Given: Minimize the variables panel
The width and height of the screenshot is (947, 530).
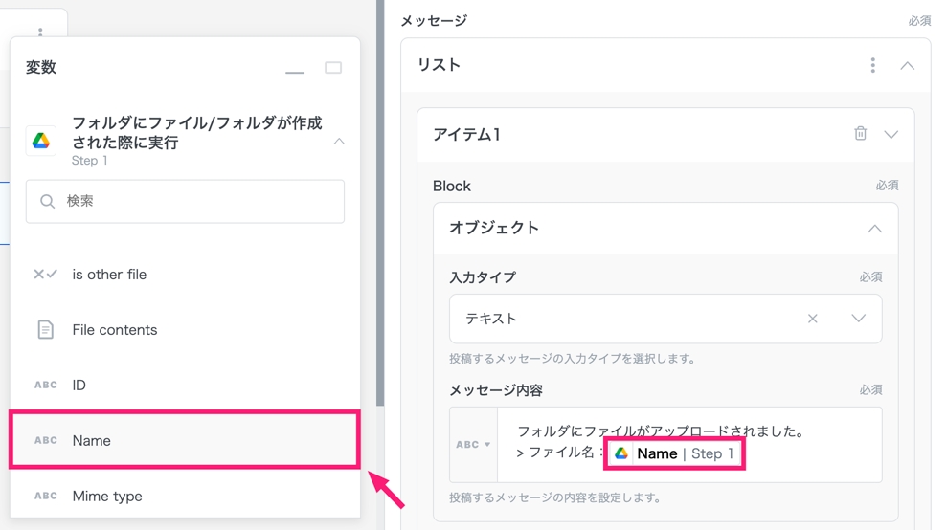Looking at the screenshot, I should pyautogui.click(x=295, y=69).
